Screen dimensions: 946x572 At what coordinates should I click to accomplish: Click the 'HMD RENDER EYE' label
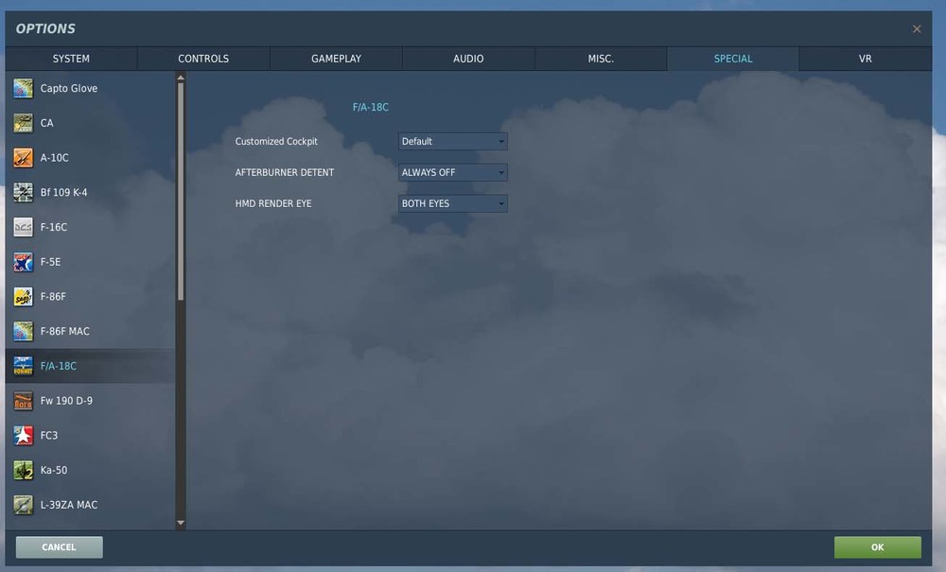click(x=273, y=203)
